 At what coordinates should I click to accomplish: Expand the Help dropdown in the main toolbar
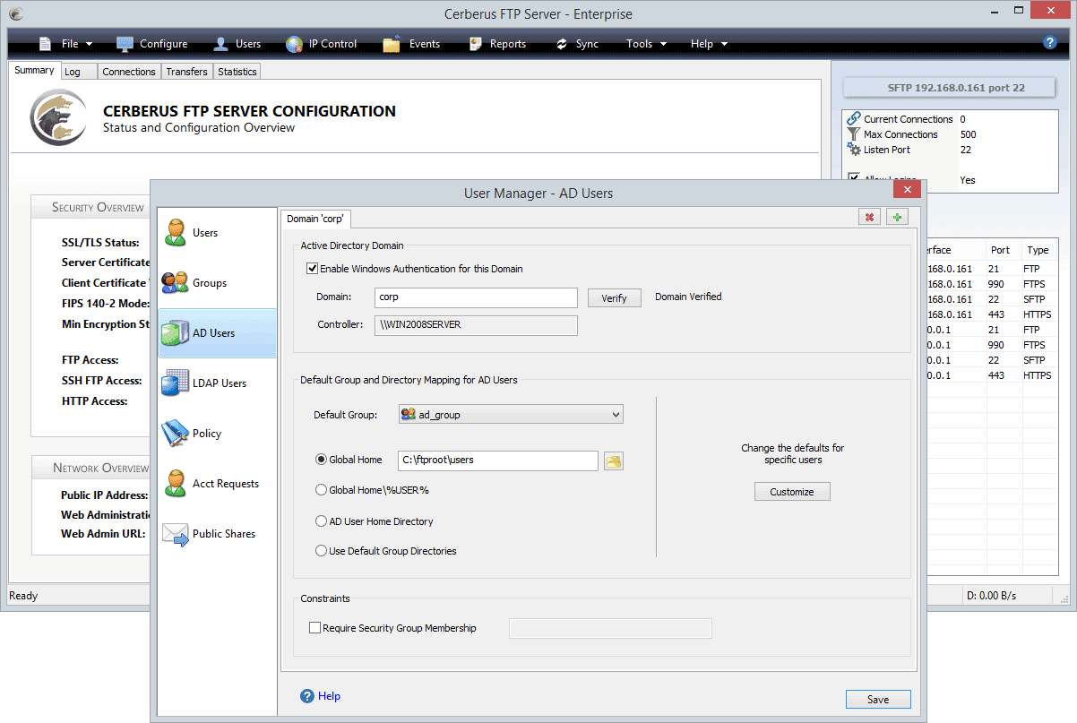point(709,43)
